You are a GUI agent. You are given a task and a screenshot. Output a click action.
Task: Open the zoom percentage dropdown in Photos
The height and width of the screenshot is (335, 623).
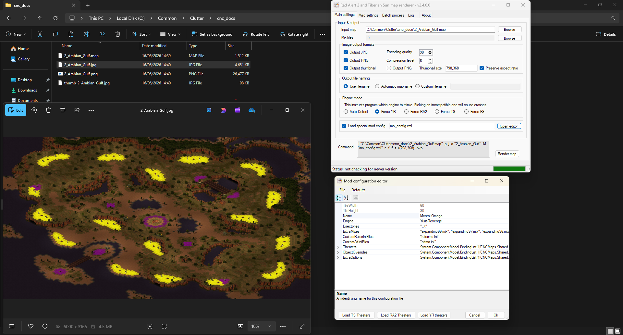(261, 326)
